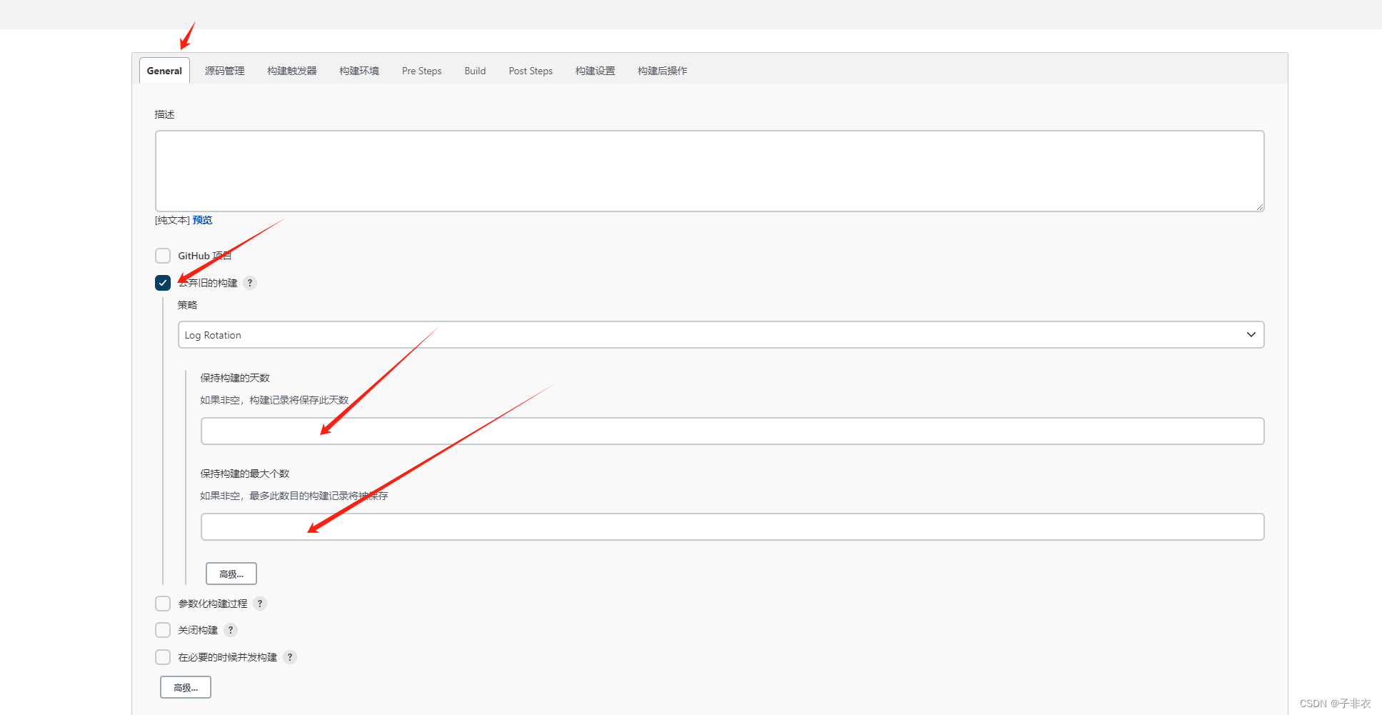Show help for 参数化构建过程
Screen dimensions: 1382x715
(x=260, y=604)
